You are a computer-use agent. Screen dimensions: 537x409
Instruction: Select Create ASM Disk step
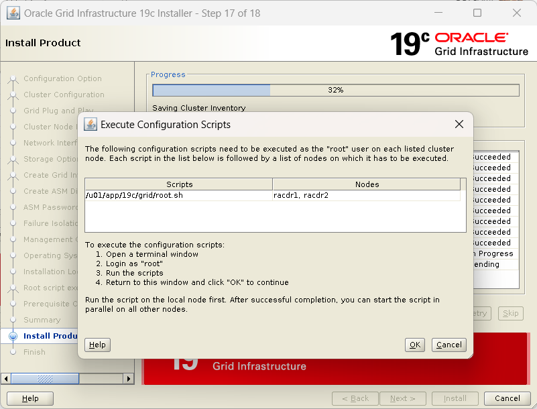(x=50, y=191)
